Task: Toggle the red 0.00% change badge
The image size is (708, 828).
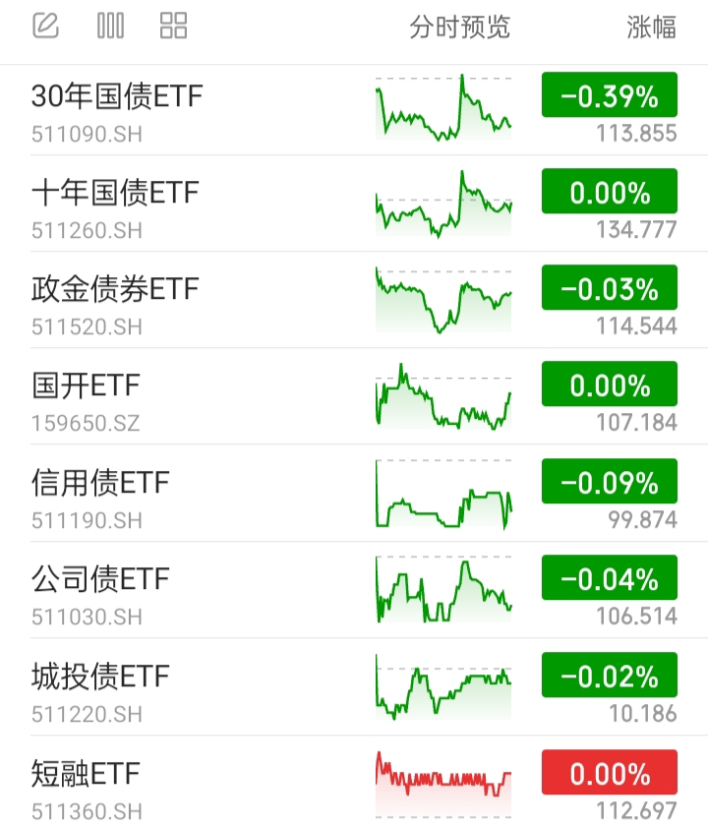Action: tap(610, 772)
